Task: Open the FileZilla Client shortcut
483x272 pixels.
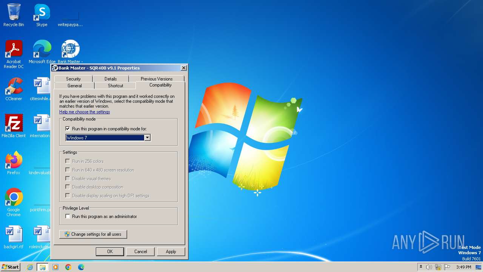Action: [x=14, y=126]
